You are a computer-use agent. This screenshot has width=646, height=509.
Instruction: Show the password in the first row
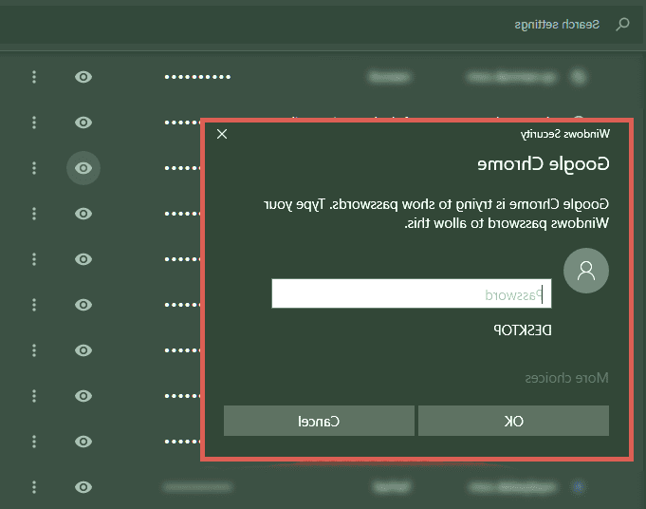tap(83, 77)
